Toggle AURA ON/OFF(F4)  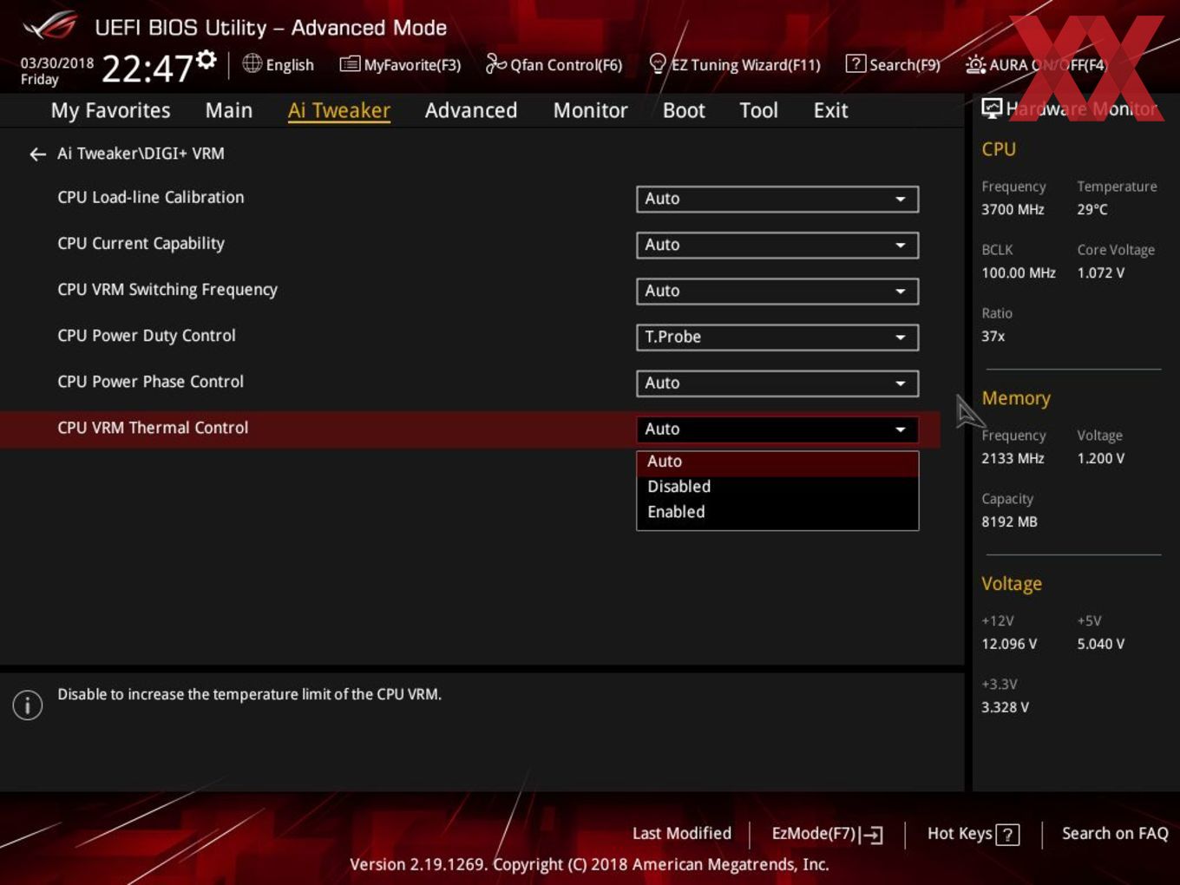[x=1037, y=64]
